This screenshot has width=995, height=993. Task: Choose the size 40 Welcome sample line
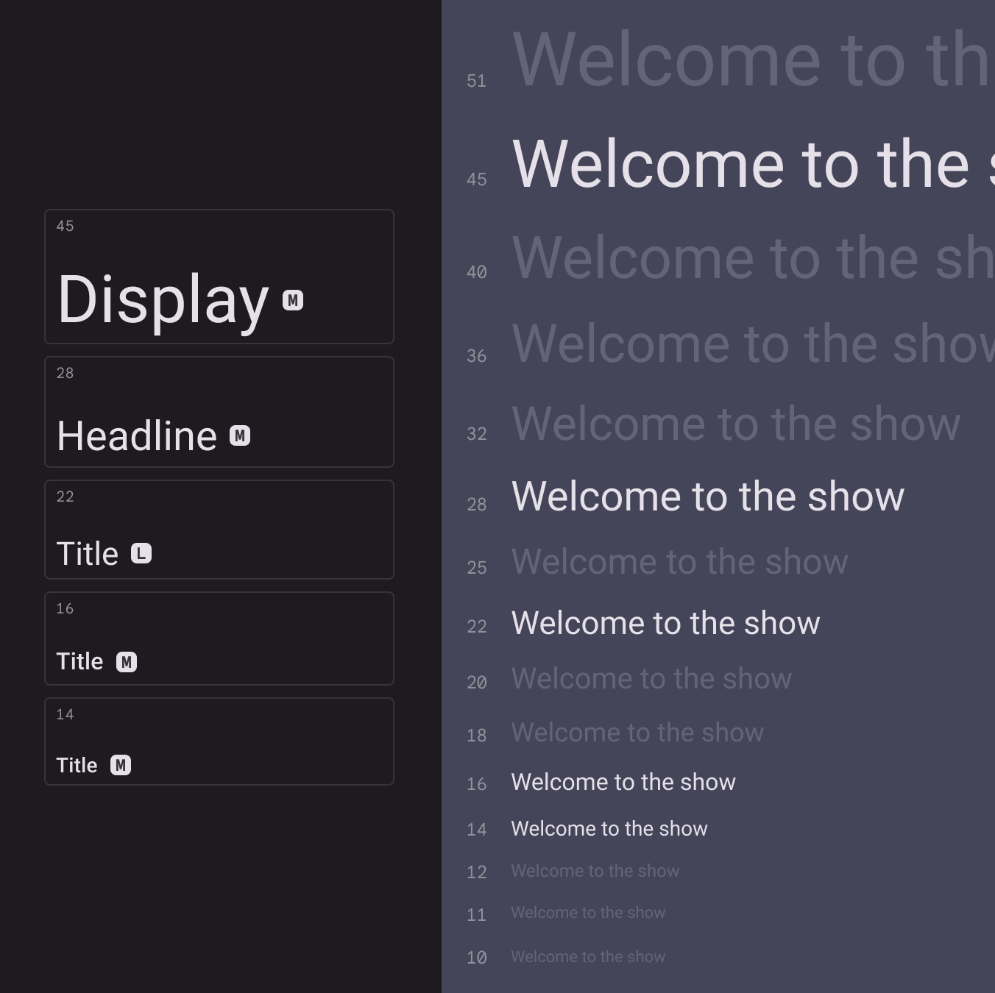[751, 258]
